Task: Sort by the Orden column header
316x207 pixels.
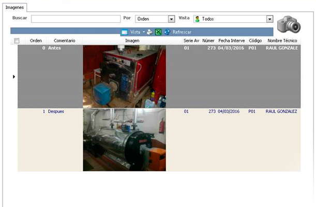Action: point(36,41)
